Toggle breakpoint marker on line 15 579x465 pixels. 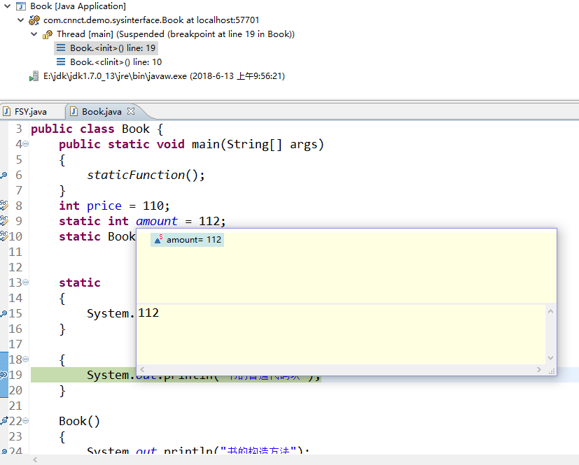[x=4, y=314]
